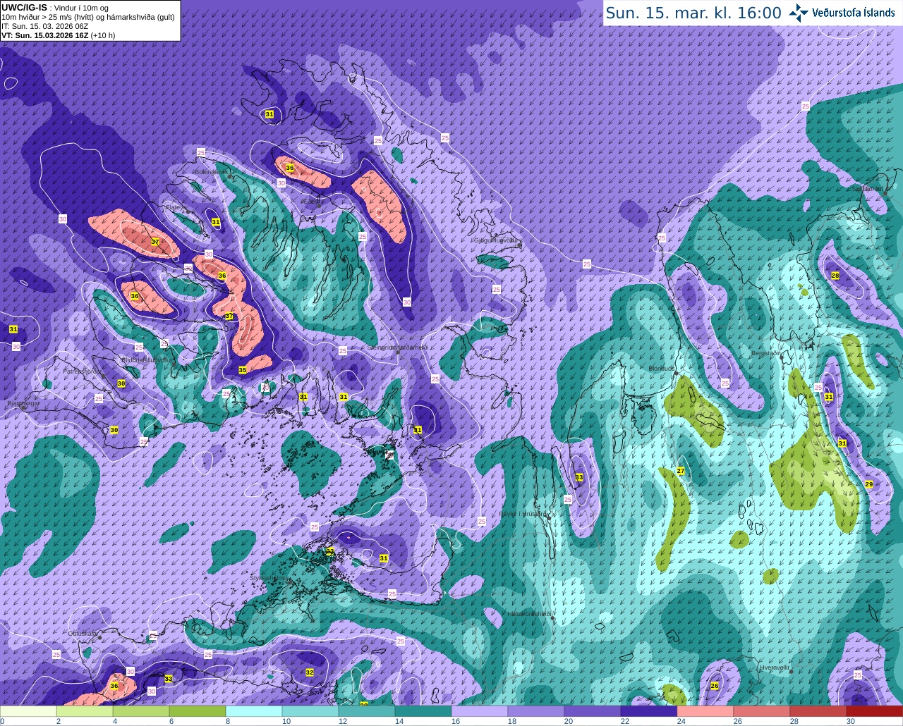Screen dimensions: 903x726
Task: Click the 'IT: Sun. 15. 03. 2026 06Z' line
Action: click(x=45, y=26)
